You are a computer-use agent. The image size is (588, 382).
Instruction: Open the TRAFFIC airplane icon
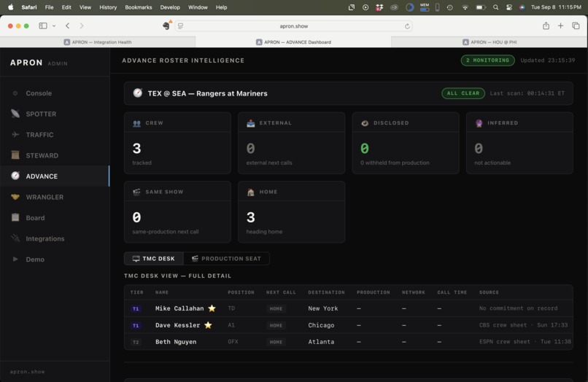coord(15,135)
